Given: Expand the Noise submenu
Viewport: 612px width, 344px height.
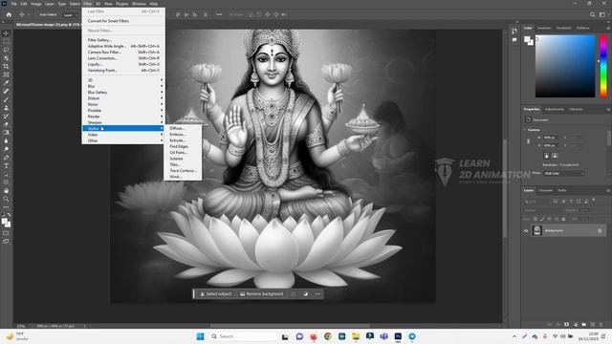Looking at the screenshot, I should coord(123,104).
